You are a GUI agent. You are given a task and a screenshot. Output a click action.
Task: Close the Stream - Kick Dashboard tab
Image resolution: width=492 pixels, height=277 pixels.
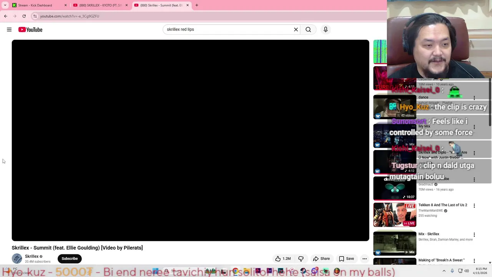coord(65,5)
